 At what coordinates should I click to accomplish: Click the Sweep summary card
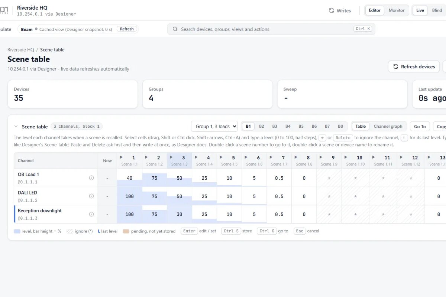(x=342, y=94)
